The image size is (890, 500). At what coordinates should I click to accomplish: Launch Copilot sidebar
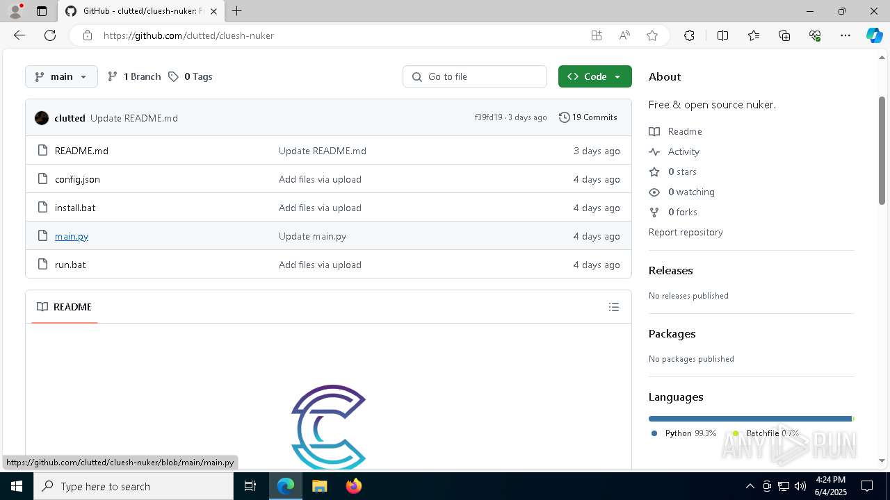point(874,35)
